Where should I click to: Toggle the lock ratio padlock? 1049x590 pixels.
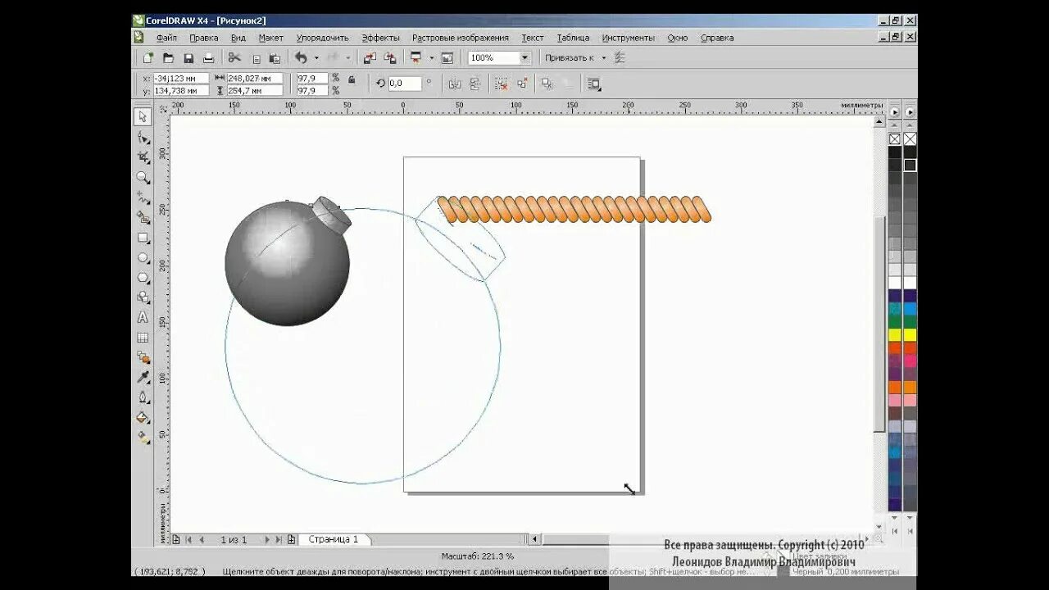352,80
